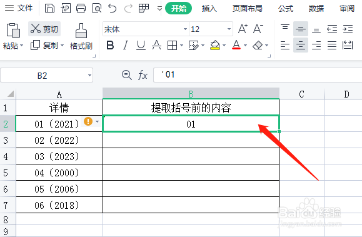Screen dimensions: 362x237
Task: Click the Save icon in the quick toolbar
Action: coord(49,8)
